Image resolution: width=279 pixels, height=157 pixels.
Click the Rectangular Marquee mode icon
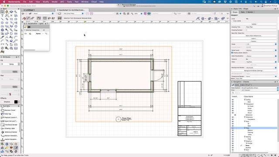click(44, 18)
